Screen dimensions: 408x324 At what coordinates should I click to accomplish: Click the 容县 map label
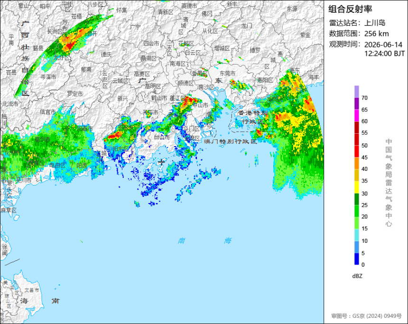pos(11,73)
